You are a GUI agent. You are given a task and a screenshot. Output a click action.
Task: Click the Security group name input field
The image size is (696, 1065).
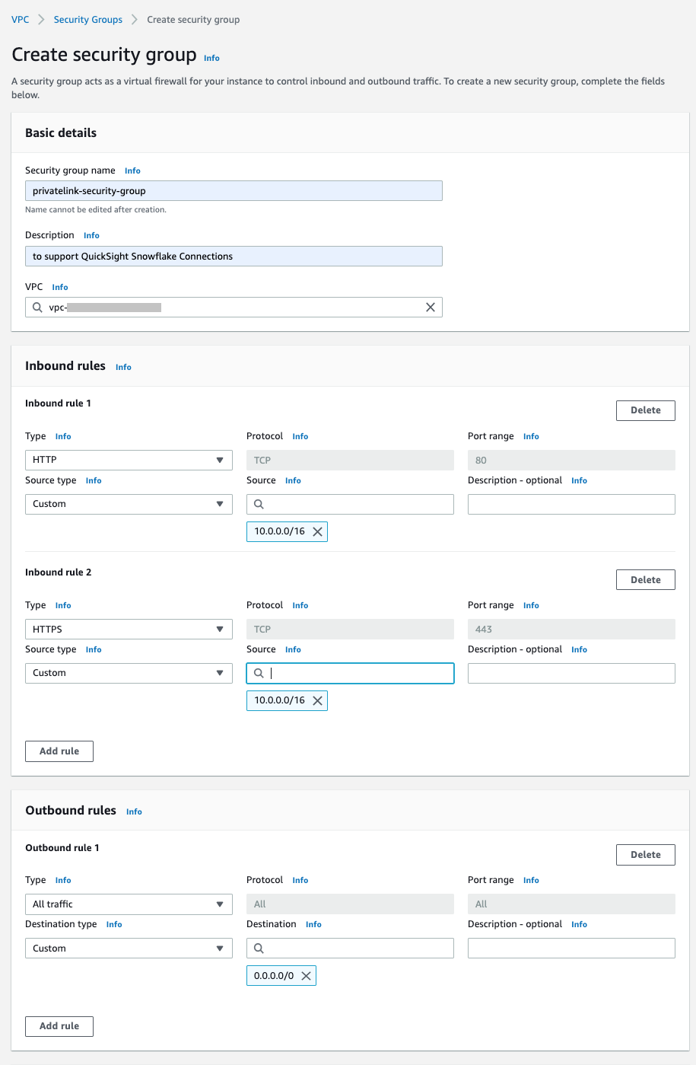[x=234, y=191]
